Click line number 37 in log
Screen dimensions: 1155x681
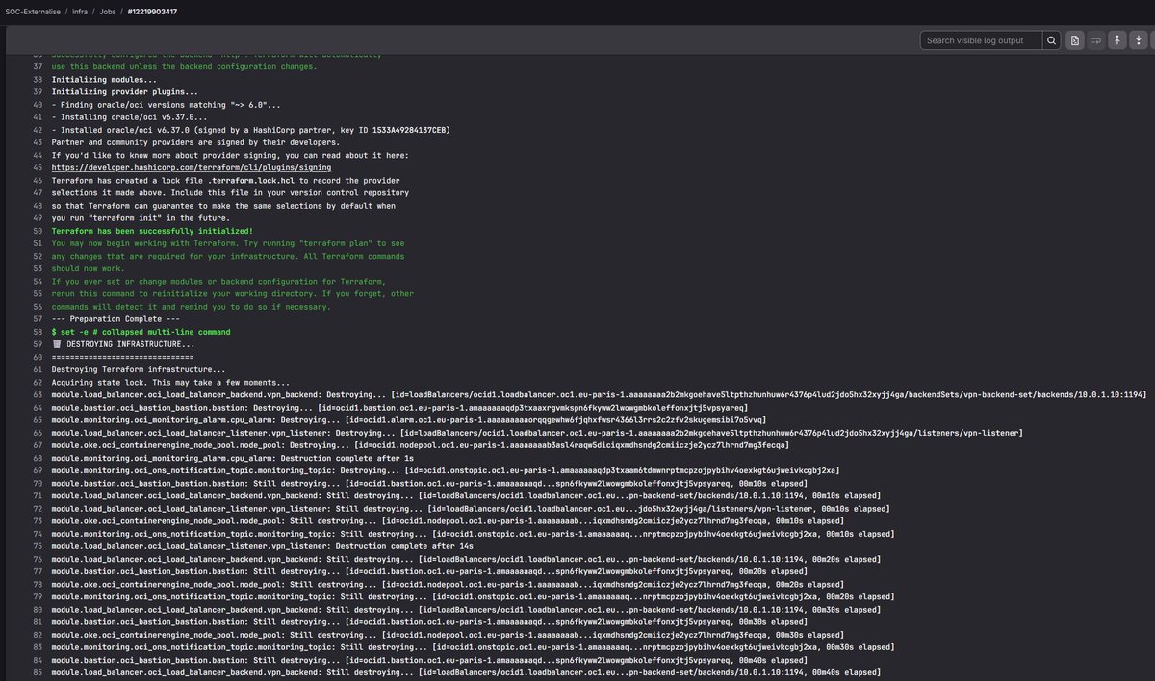[x=38, y=66]
